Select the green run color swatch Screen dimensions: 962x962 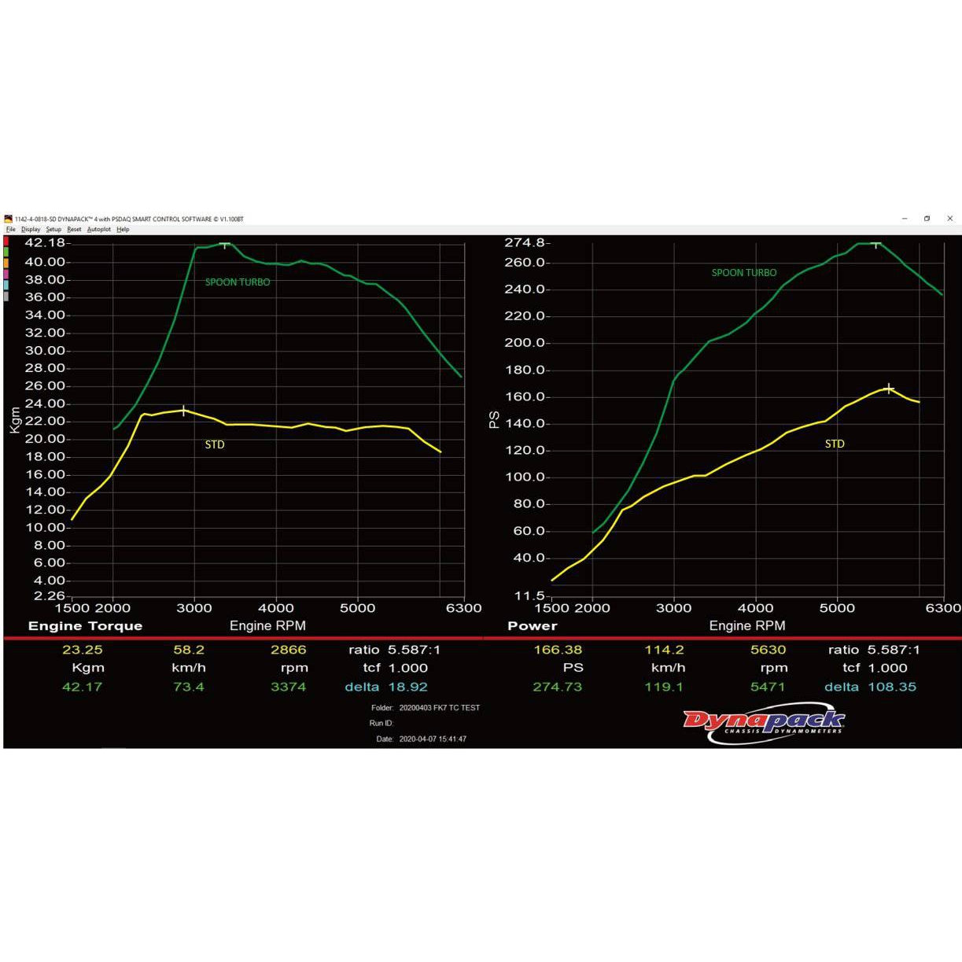(x=6, y=252)
